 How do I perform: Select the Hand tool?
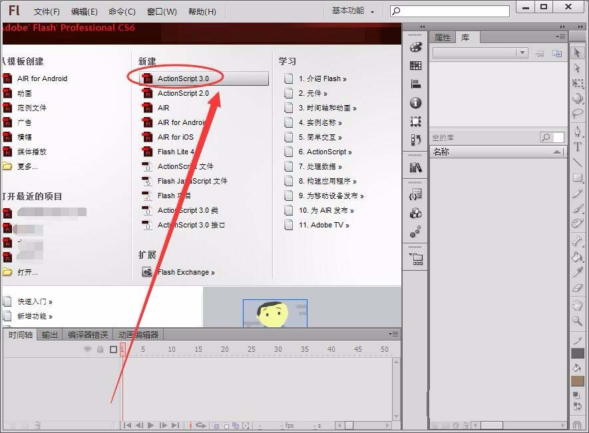578,305
